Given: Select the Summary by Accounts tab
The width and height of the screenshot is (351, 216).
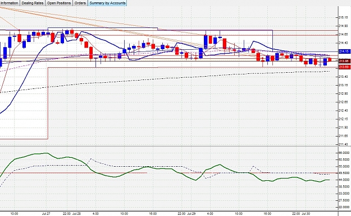Looking at the screenshot, I should (x=107, y=3).
